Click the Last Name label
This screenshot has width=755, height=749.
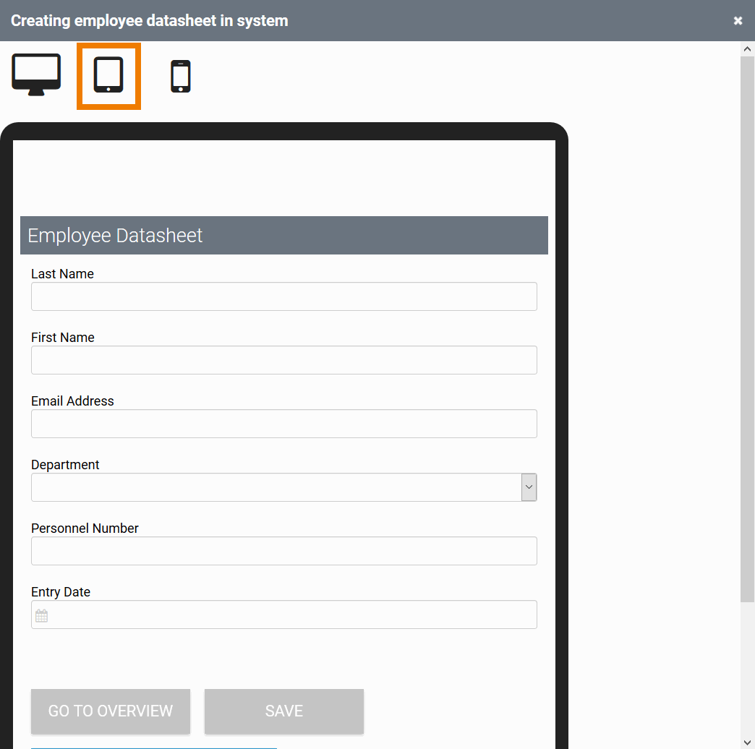click(63, 274)
